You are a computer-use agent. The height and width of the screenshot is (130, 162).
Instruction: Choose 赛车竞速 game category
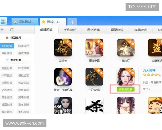tap(23, 105)
